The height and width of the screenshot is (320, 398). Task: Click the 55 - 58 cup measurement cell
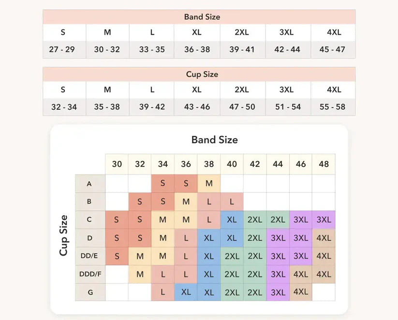coord(333,107)
